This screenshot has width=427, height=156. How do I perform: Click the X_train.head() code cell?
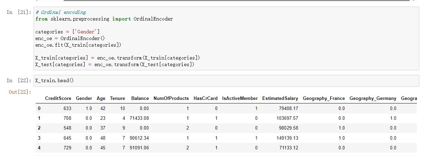[226, 80]
